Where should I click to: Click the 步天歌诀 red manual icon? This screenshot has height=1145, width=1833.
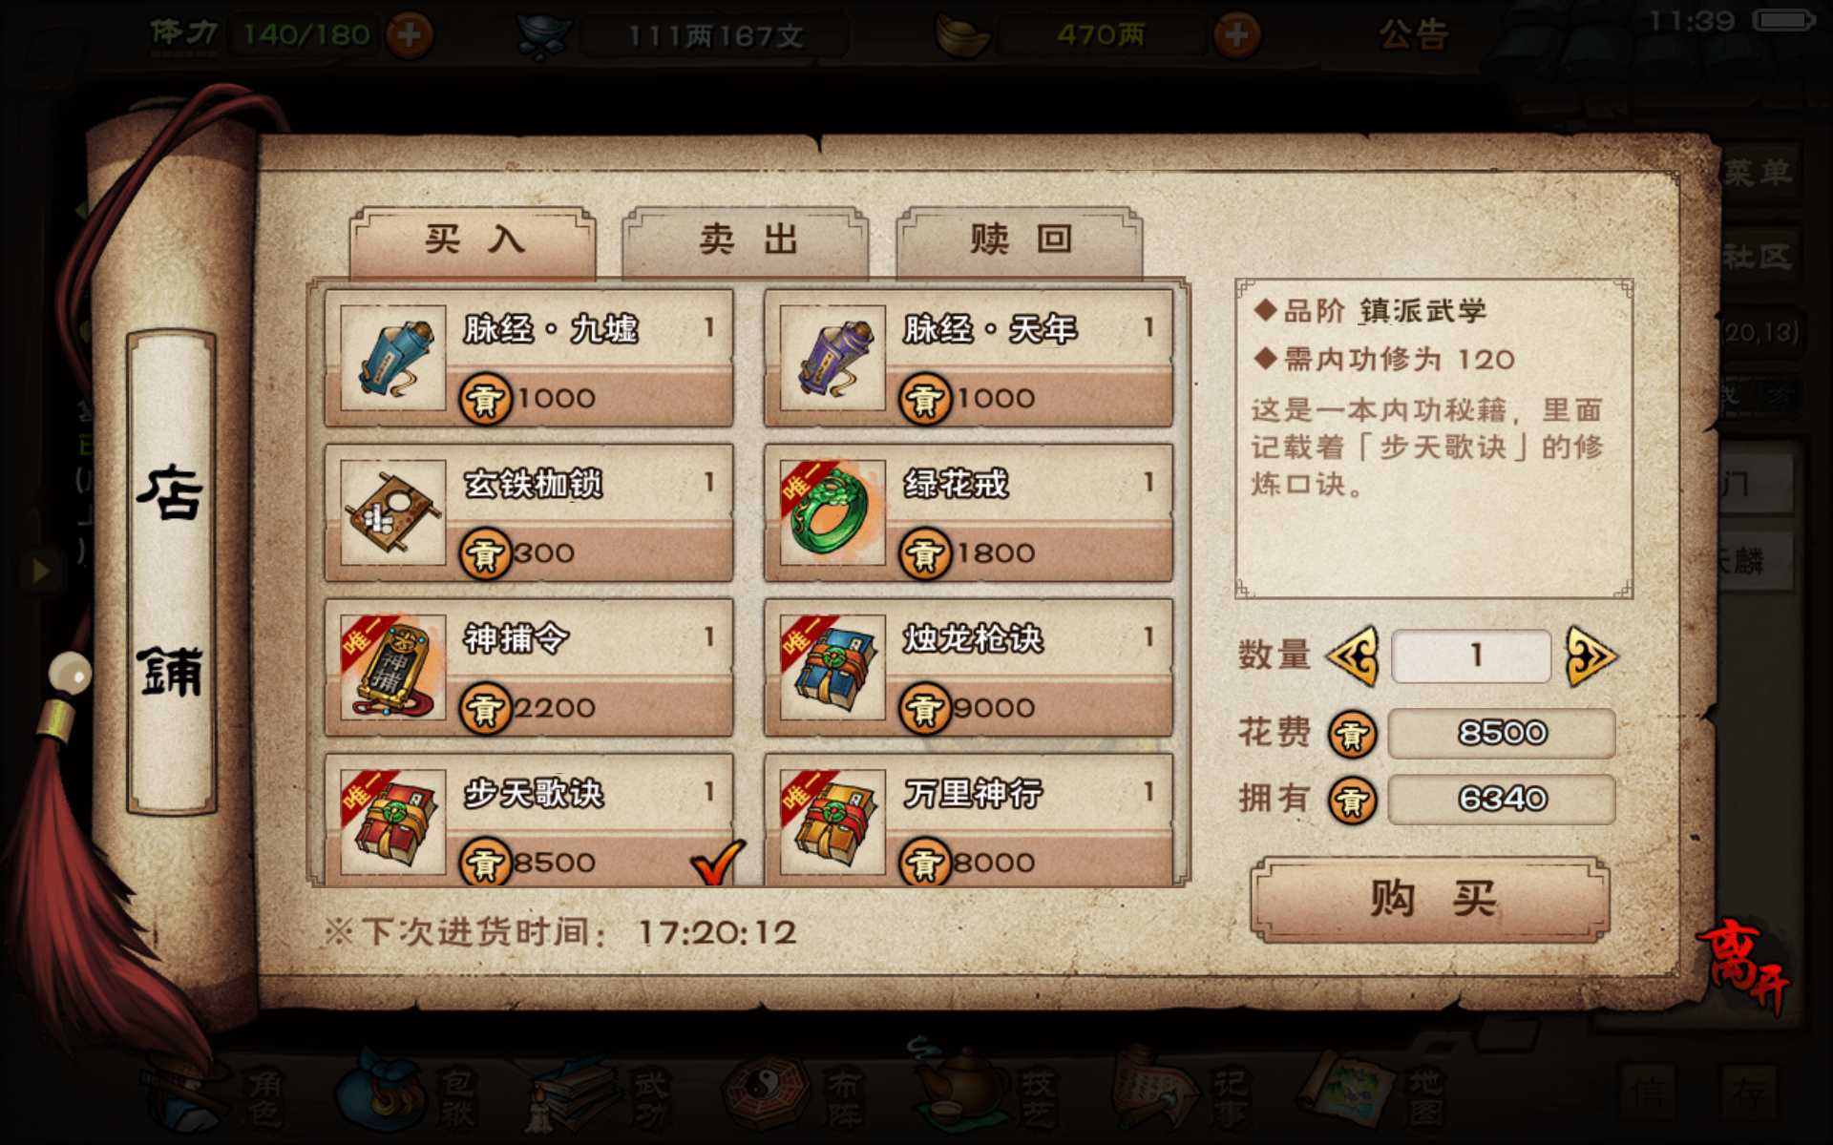point(393,822)
